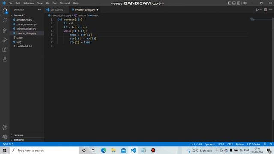274x154 pixels.
Task: Click the unsaved dot on reverse_string.py tab
Action: 98,10
